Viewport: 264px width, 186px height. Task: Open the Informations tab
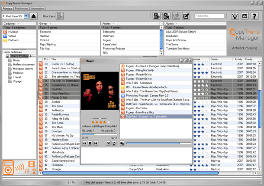pos(38,9)
